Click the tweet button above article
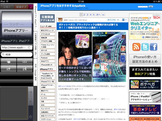Viewport: 162px width, 121px height. (111, 20)
